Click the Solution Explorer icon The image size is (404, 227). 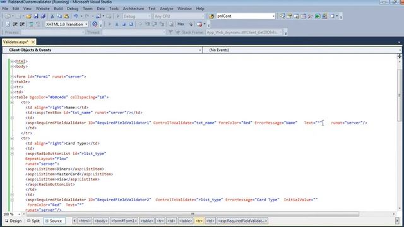[282, 16]
